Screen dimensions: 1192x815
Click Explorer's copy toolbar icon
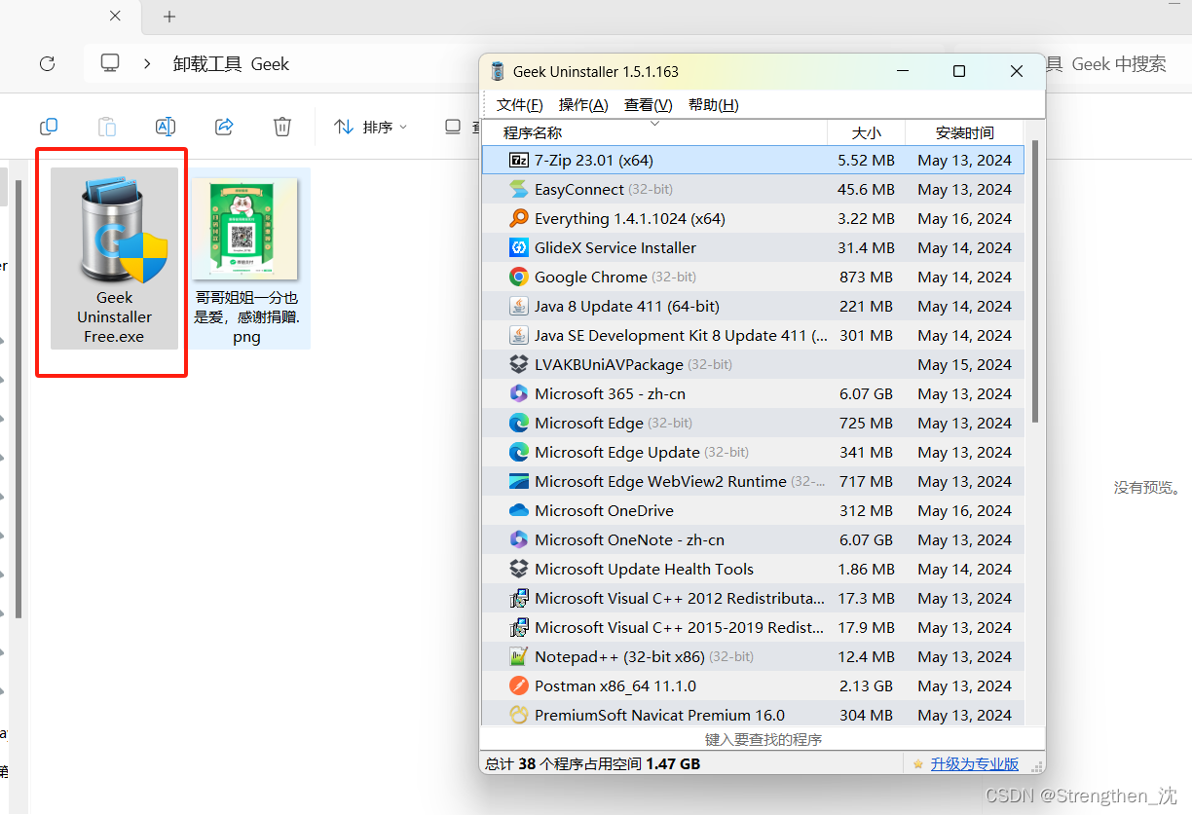(x=49, y=127)
